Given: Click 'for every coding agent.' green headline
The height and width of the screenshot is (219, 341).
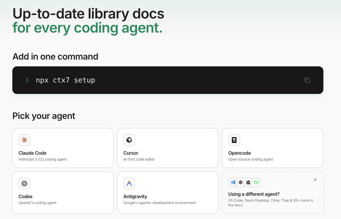Looking at the screenshot, I should pyautogui.click(x=87, y=28).
